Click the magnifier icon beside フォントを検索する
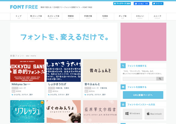This screenshot has width=176, height=124. click(123, 66)
